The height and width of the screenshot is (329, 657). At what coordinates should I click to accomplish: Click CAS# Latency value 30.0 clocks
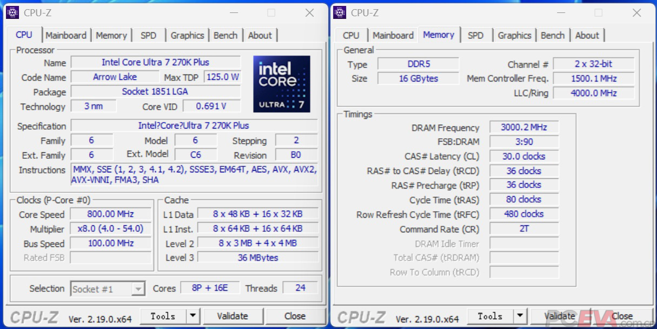(524, 156)
